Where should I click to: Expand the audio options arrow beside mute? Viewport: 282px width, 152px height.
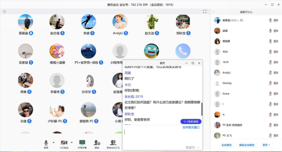[54, 143]
